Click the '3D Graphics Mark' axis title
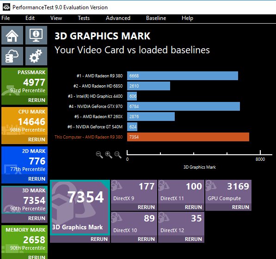276x259 pixels. pos(199,167)
